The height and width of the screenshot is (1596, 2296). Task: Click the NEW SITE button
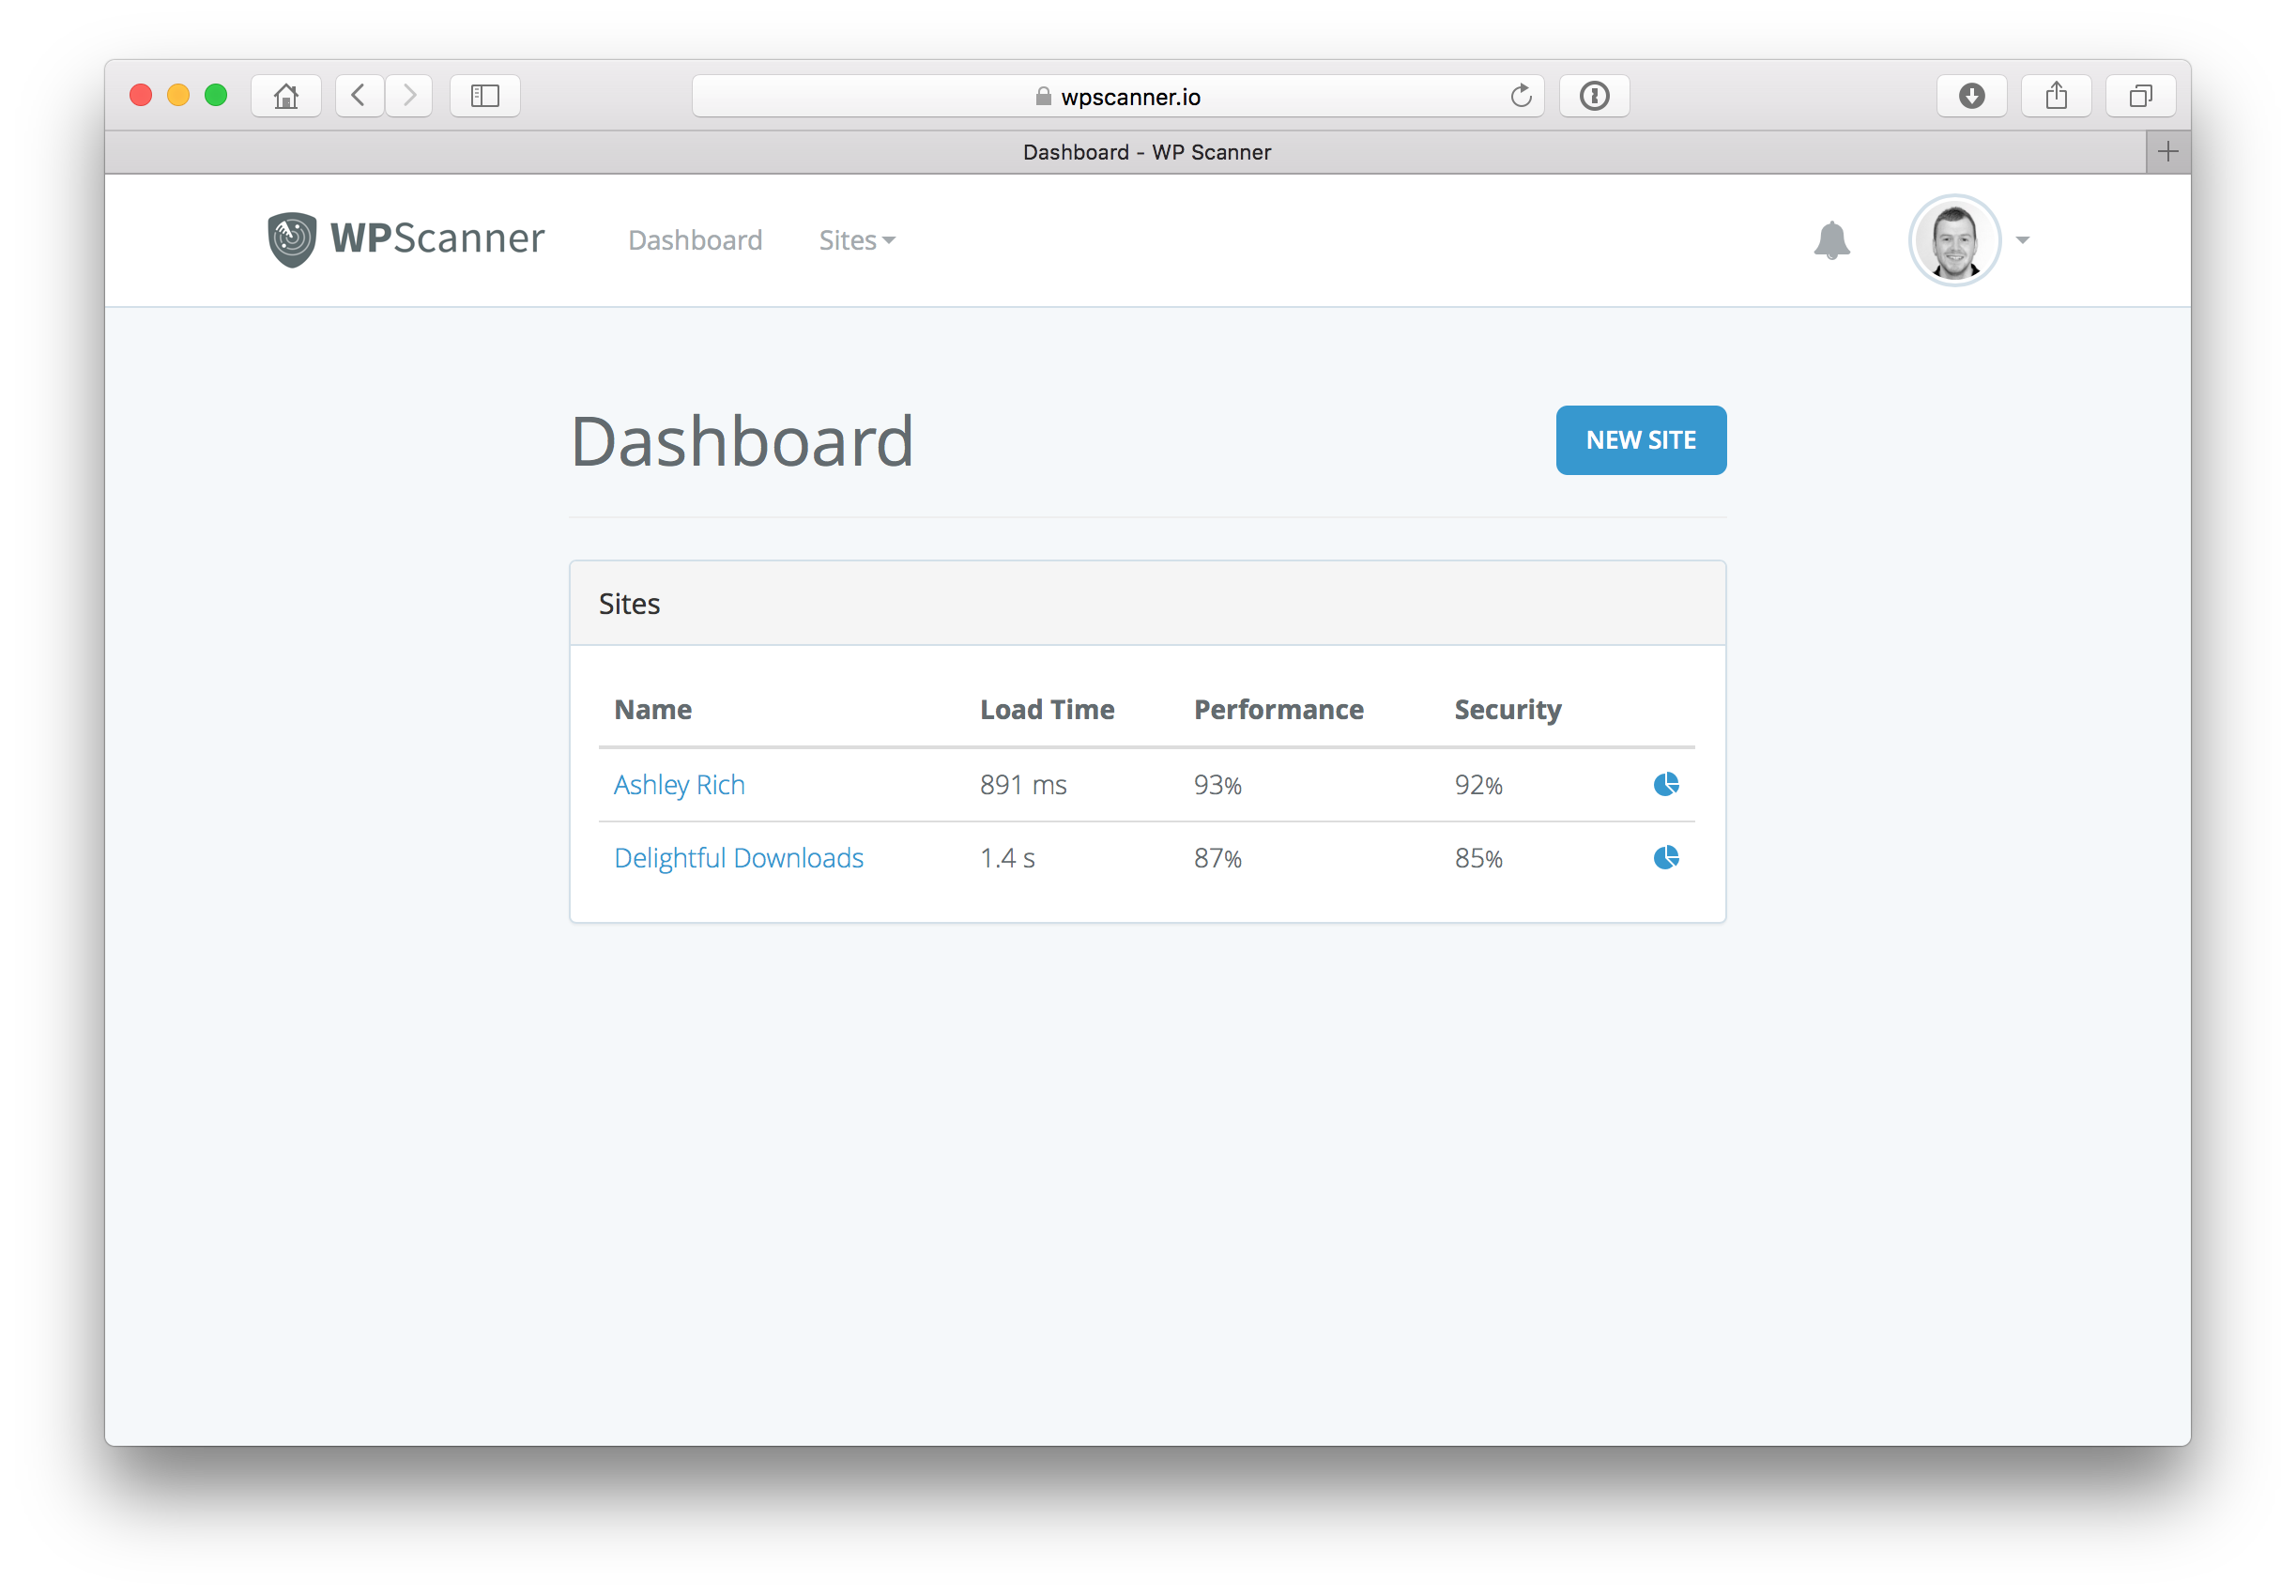pos(1640,440)
